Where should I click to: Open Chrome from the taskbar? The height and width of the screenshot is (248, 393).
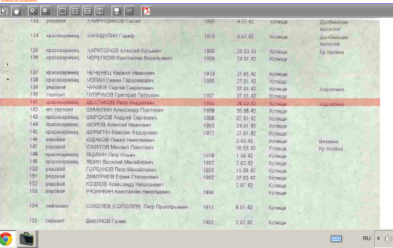[6, 239]
